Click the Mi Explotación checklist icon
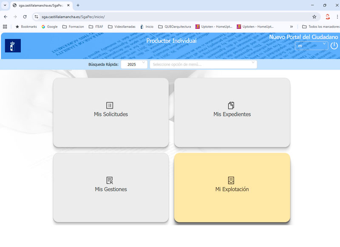The image size is (340, 247). [231, 180]
